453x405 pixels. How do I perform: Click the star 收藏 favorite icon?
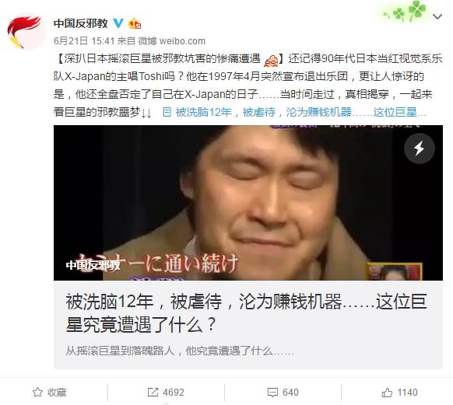pos(37,393)
